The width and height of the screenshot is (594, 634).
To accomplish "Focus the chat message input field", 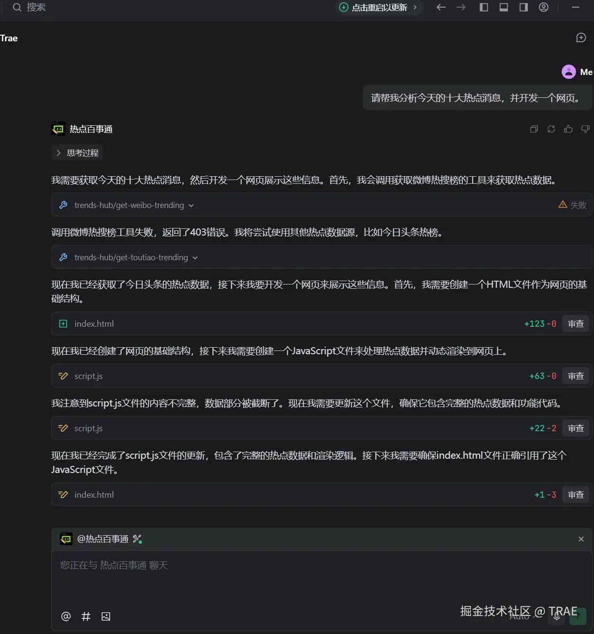I will [x=321, y=577].
